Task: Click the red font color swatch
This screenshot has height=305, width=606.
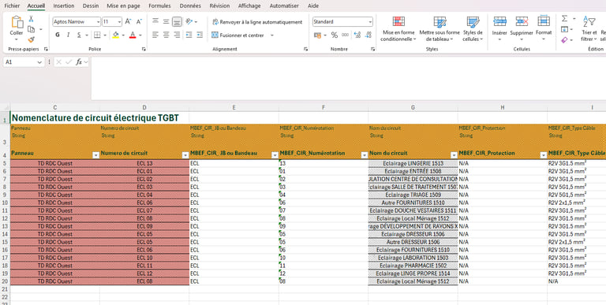Action: pyautogui.click(x=133, y=35)
